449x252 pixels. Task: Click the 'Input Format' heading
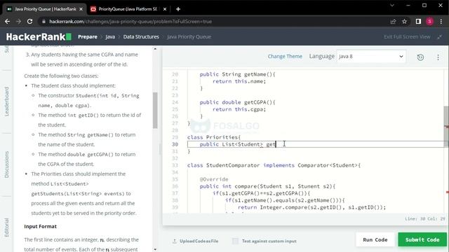pos(41,226)
